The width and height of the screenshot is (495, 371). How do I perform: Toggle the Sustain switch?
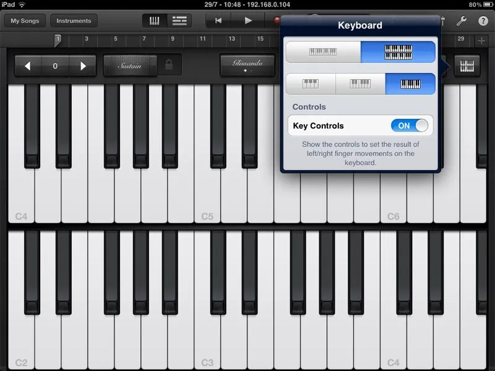[131, 65]
